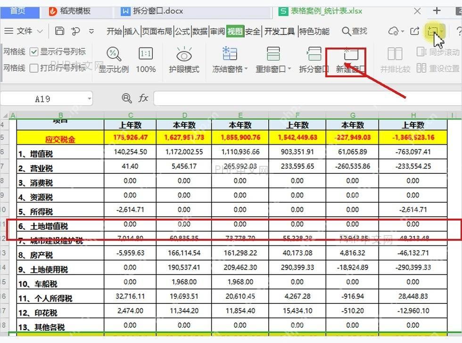The height and width of the screenshot is (343, 462).
Task: Open the 开发工具 ribbon tab
Action: click(x=279, y=31)
